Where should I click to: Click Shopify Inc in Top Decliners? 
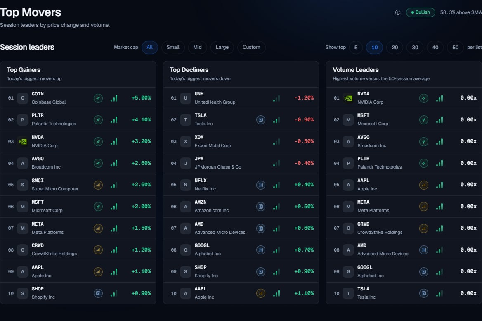click(206, 276)
